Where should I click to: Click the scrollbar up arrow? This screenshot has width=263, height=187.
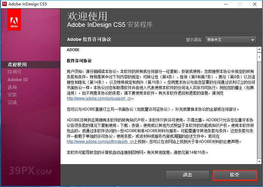pyautogui.click(x=259, y=49)
